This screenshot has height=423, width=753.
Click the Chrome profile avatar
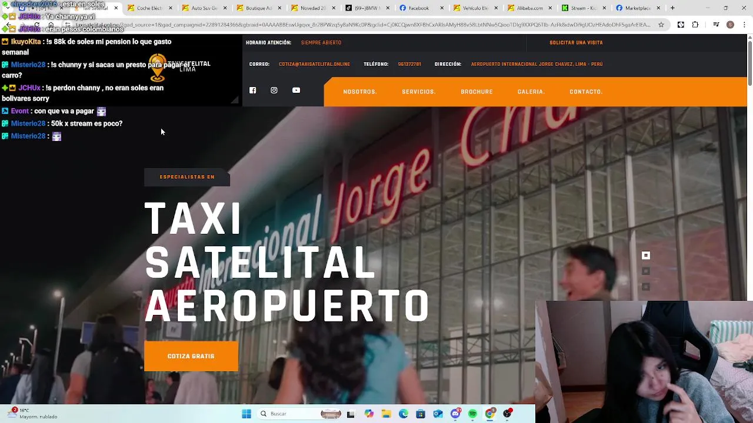(x=730, y=25)
